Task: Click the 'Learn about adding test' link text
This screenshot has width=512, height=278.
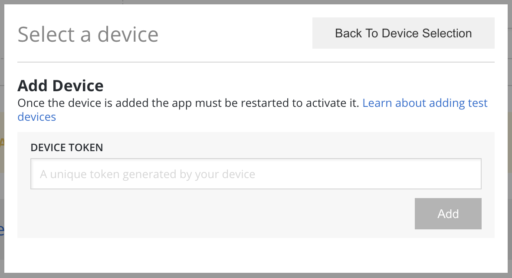Action: pos(425,103)
